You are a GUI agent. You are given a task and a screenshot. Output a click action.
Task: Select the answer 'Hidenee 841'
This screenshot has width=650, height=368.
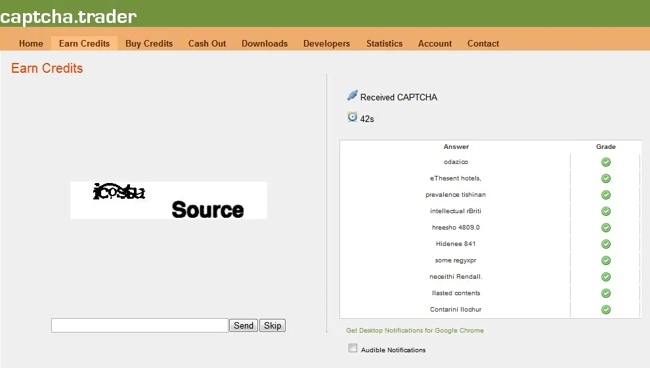[456, 244]
